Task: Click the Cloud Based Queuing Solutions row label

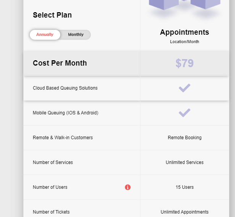Action: (x=65, y=88)
